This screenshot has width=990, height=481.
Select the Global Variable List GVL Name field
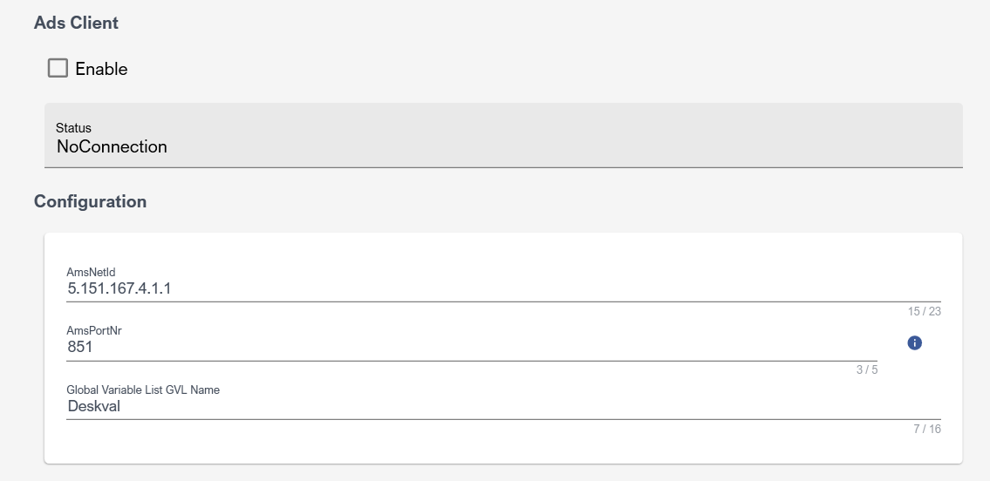[502, 405]
